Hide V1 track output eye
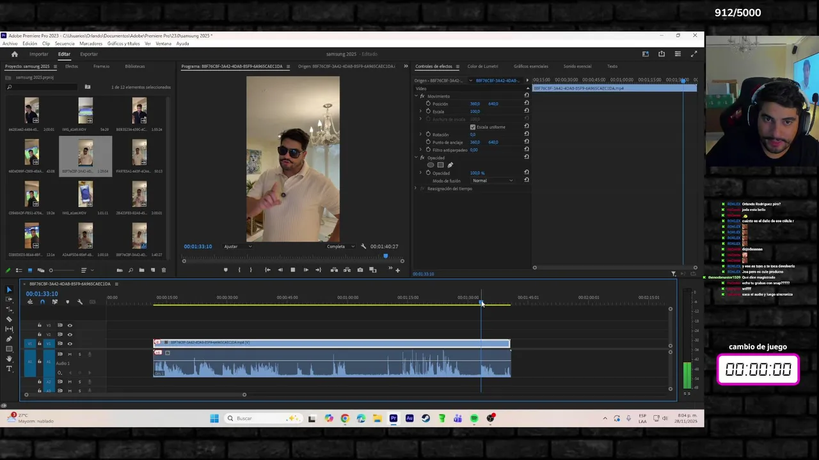819x460 pixels. click(x=70, y=344)
